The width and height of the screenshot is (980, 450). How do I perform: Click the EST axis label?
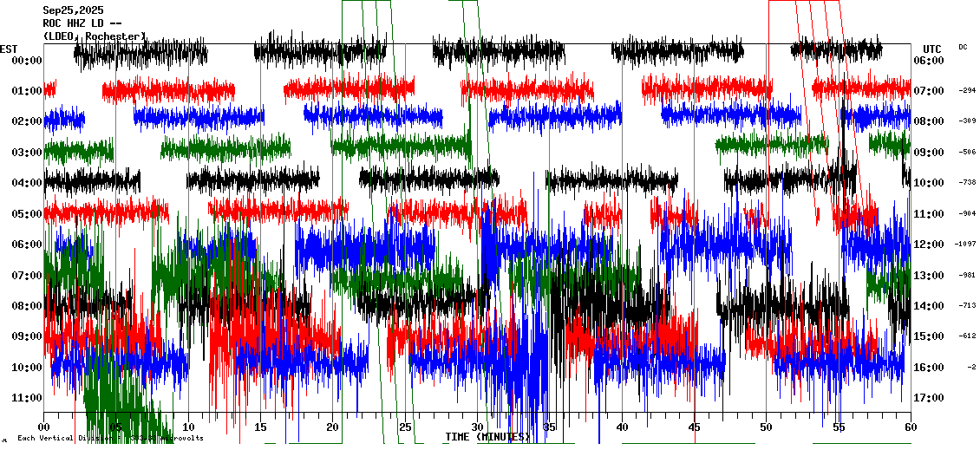(9, 48)
